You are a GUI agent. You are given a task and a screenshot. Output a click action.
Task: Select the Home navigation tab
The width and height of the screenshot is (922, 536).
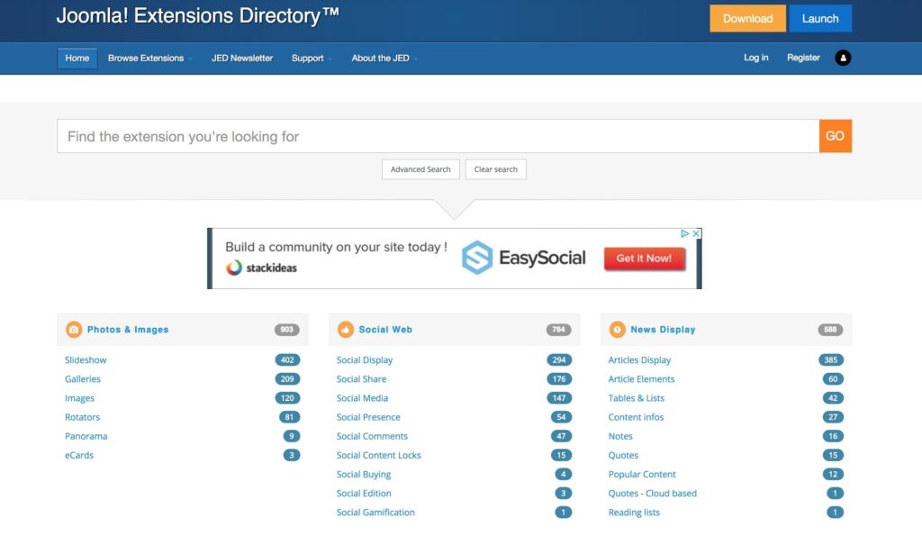[77, 59]
